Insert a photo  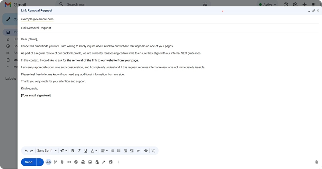click(90, 162)
